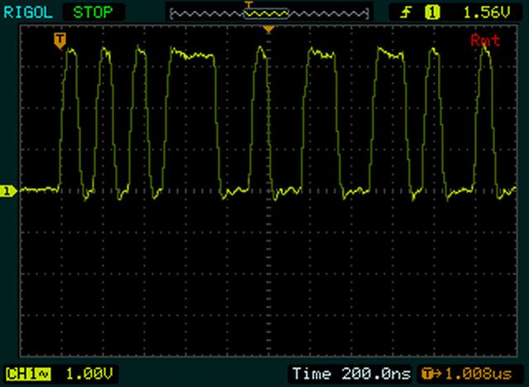
Task: Click the trigger source channel 1 badge
Action: [x=432, y=13]
